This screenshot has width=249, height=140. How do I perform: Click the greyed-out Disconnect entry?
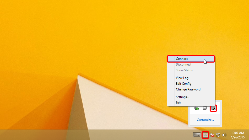pos(183,64)
